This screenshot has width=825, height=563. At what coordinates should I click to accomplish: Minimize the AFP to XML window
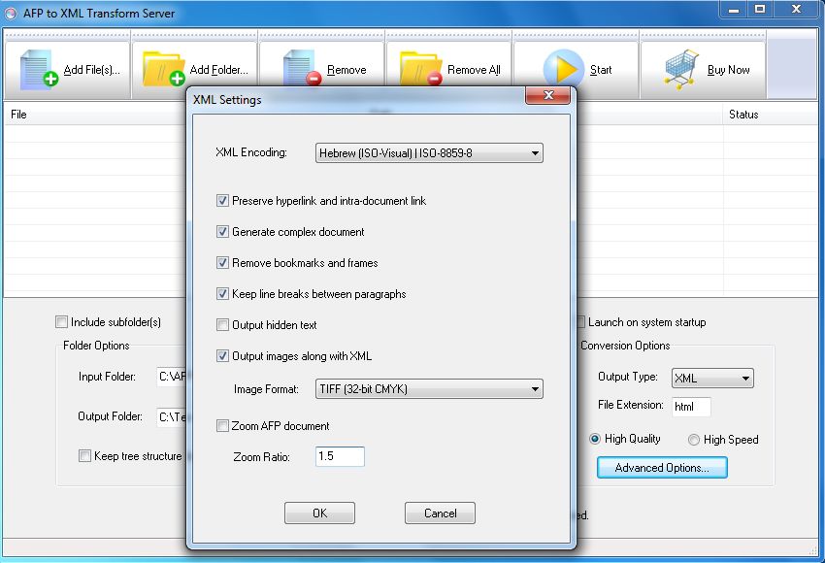(x=734, y=9)
